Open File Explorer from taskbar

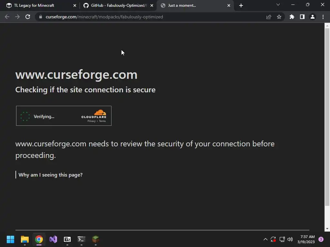(24, 239)
